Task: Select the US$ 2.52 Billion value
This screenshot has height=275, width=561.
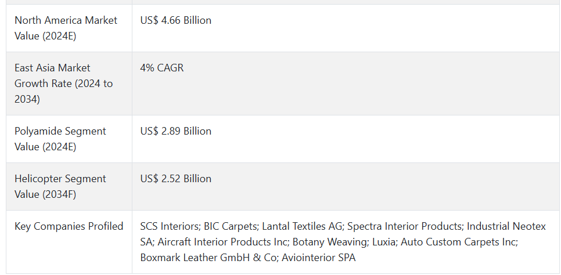Action: pos(175,179)
